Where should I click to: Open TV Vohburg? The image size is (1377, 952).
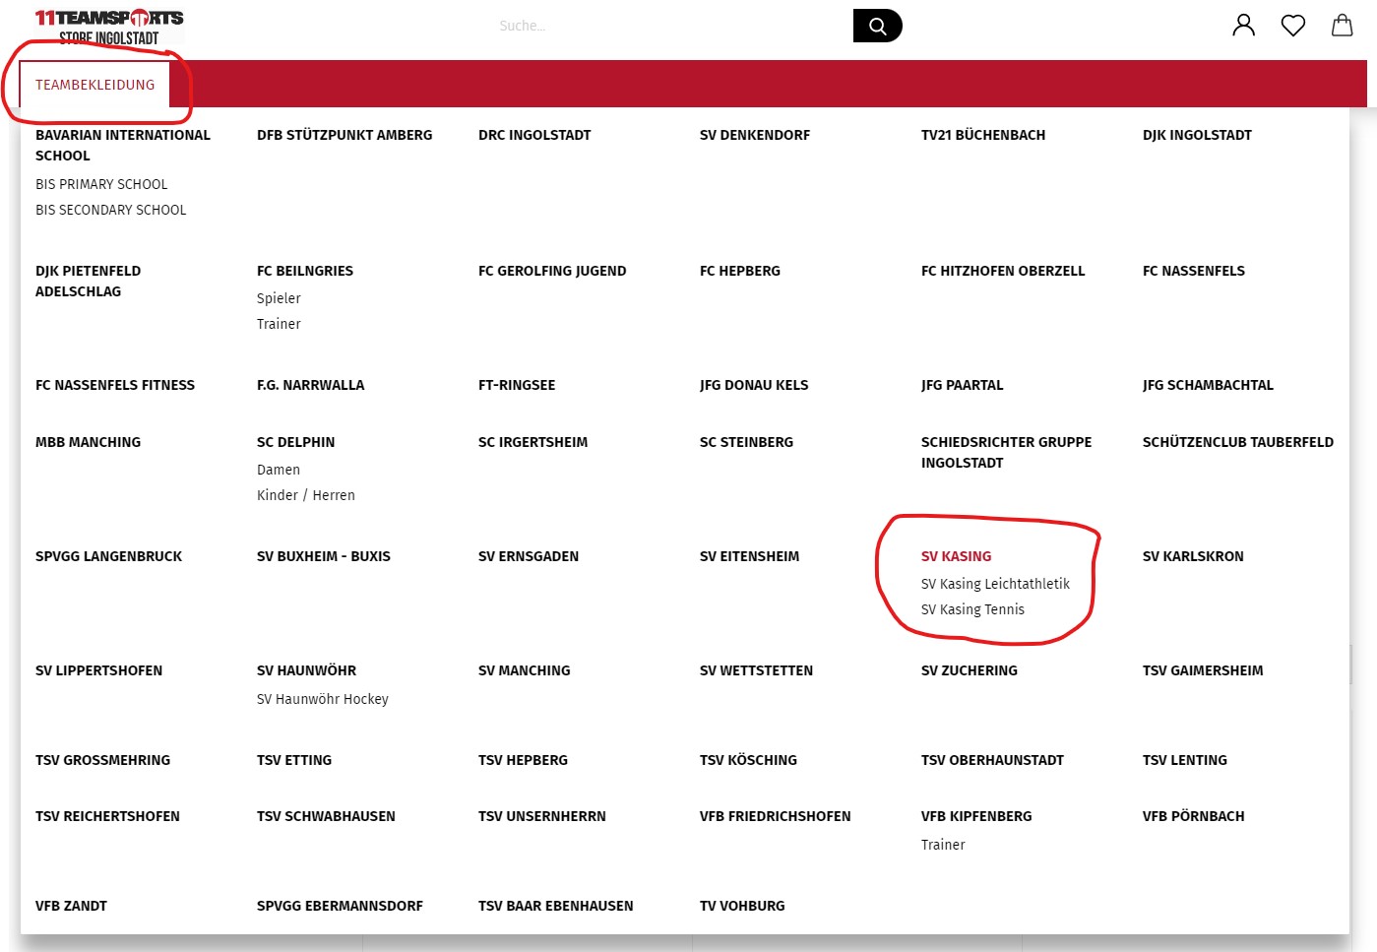[x=742, y=906]
